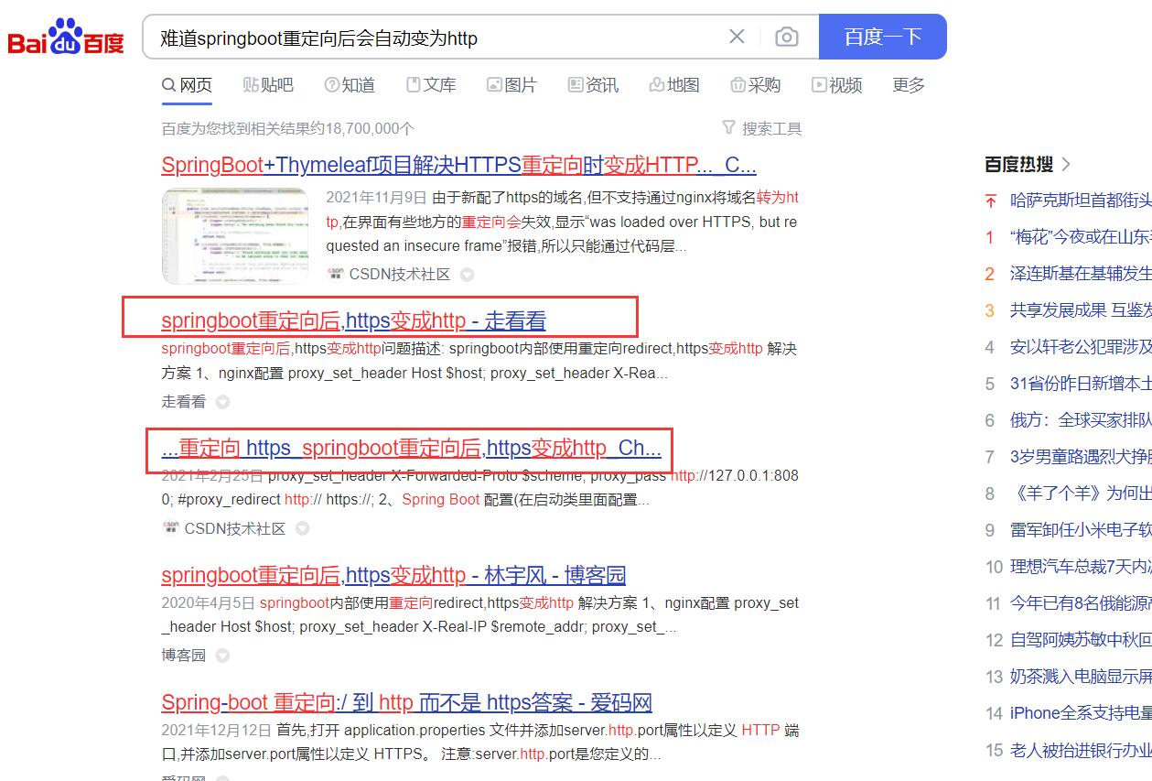This screenshot has width=1152, height=781.
Task: Expand dropdown arrow beside 走看看 source
Action: [x=222, y=402]
